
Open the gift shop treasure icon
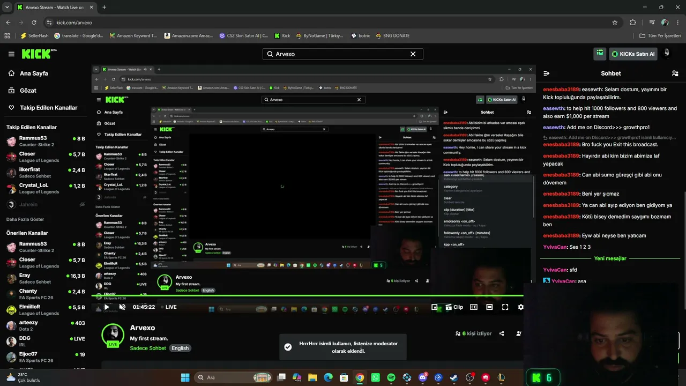point(600,53)
